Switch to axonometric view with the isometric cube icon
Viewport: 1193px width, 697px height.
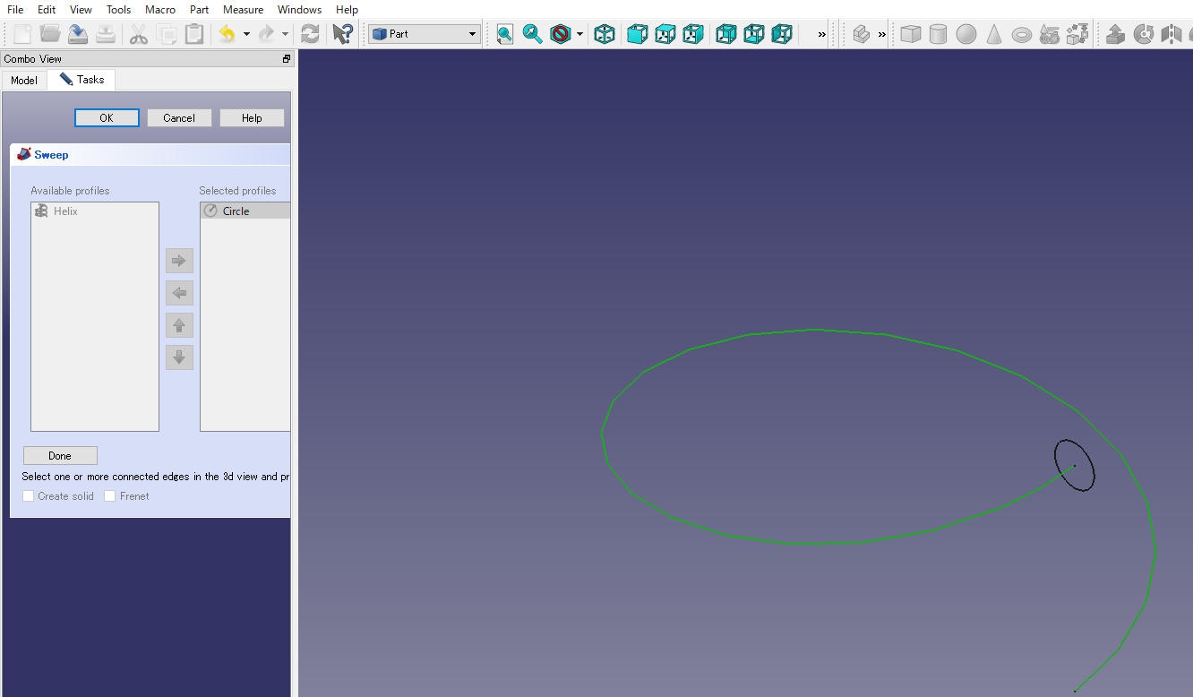point(605,35)
